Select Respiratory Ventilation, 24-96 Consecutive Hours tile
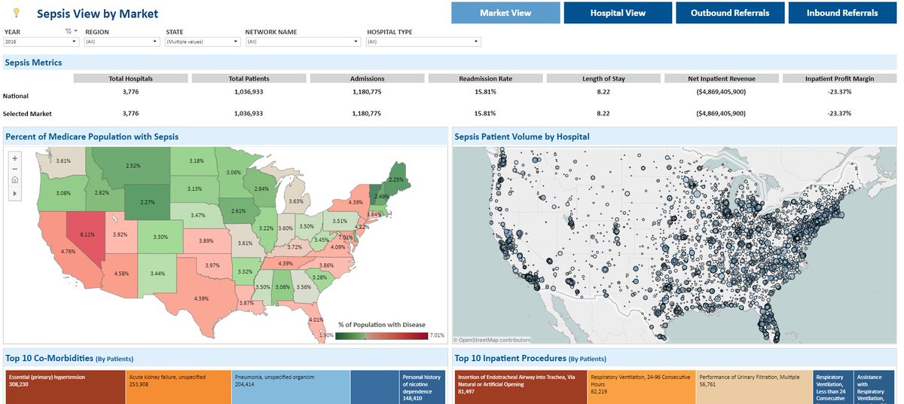The width and height of the screenshot is (904, 404). (642, 387)
